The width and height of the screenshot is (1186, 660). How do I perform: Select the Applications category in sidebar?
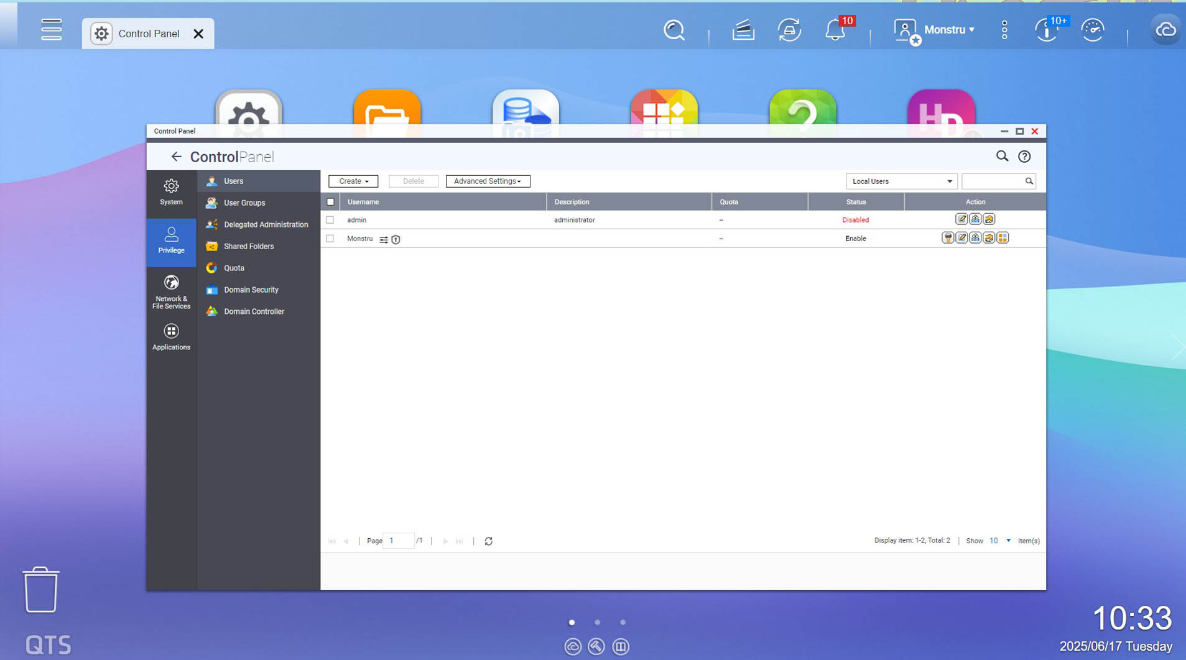tap(171, 337)
